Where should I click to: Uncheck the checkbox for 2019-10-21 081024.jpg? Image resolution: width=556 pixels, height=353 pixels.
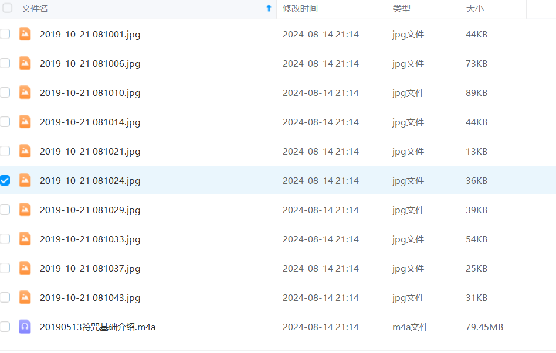click(5, 180)
